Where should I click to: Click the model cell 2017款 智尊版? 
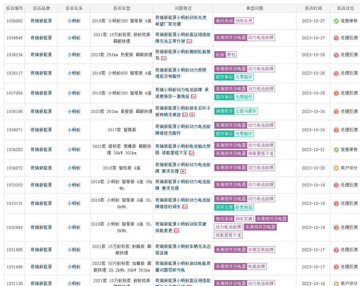click(122, 130)
